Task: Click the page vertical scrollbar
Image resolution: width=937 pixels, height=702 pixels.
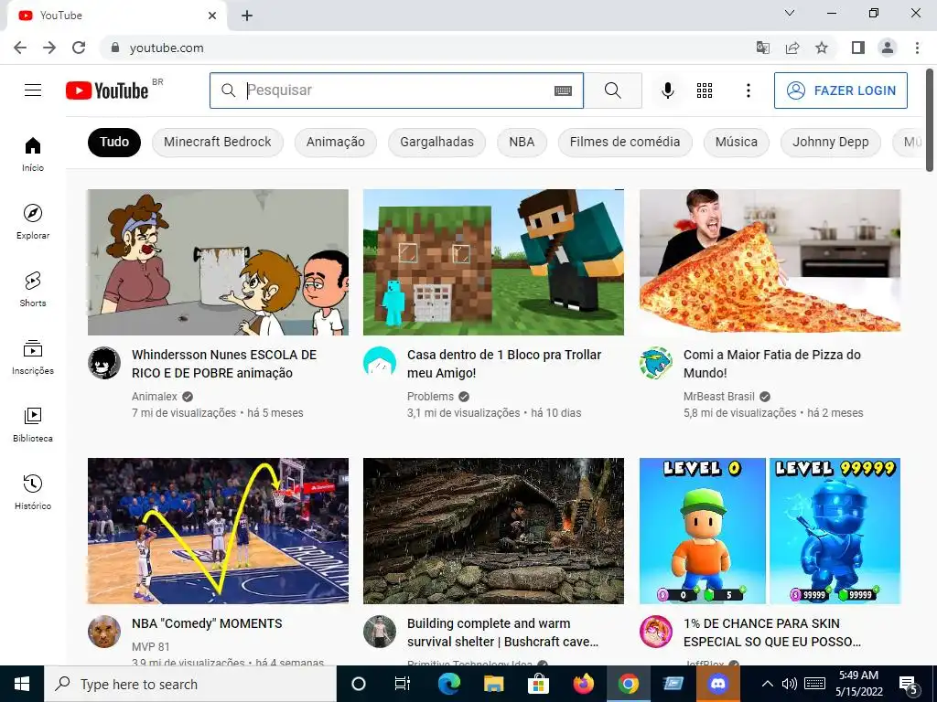Action: click(930, 120)
